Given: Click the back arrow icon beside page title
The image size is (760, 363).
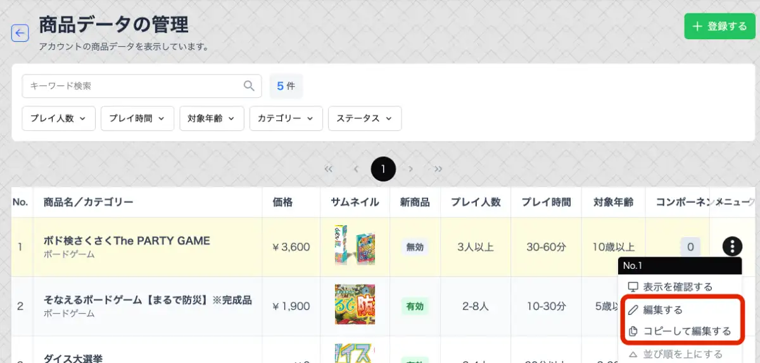Looking at the screenshot, I should click(20, 33).
